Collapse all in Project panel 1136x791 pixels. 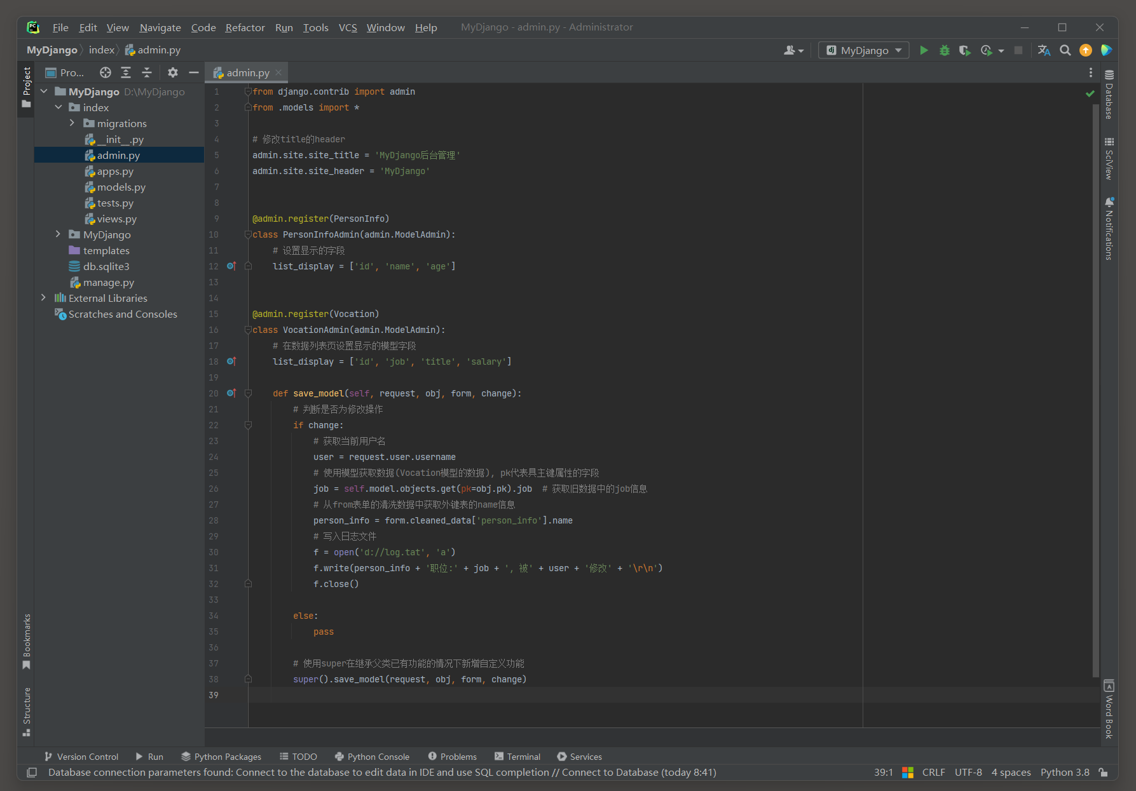coord(147,72)
